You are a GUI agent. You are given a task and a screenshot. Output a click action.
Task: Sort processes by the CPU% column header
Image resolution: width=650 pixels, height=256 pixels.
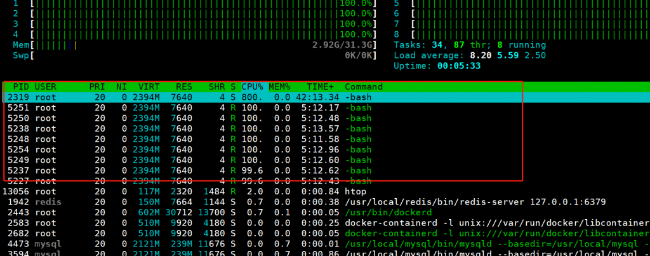[x=251, y=86]
